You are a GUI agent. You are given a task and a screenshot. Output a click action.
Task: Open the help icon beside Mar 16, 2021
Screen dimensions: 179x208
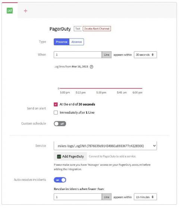coord(91,67)
